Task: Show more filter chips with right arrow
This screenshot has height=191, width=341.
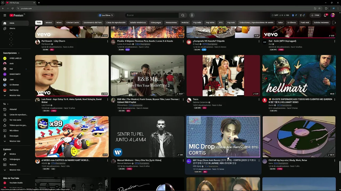Action: pyautogui.click(x=335, y=23)
